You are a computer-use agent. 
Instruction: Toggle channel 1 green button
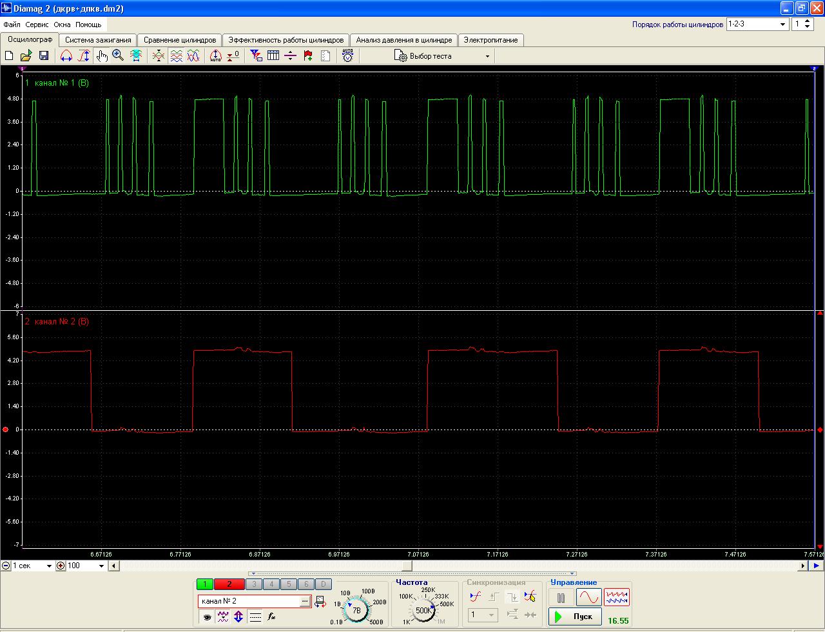(x=204, y=584)
